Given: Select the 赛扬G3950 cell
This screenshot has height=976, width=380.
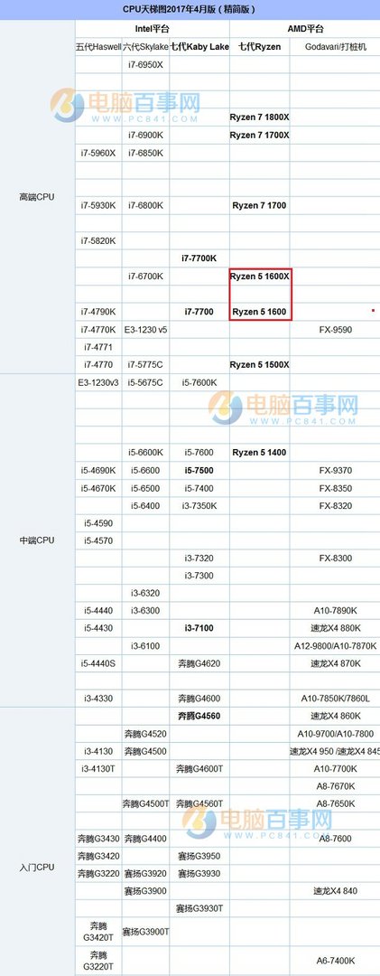Looking at the screenshot, I should tap(199, 856).
